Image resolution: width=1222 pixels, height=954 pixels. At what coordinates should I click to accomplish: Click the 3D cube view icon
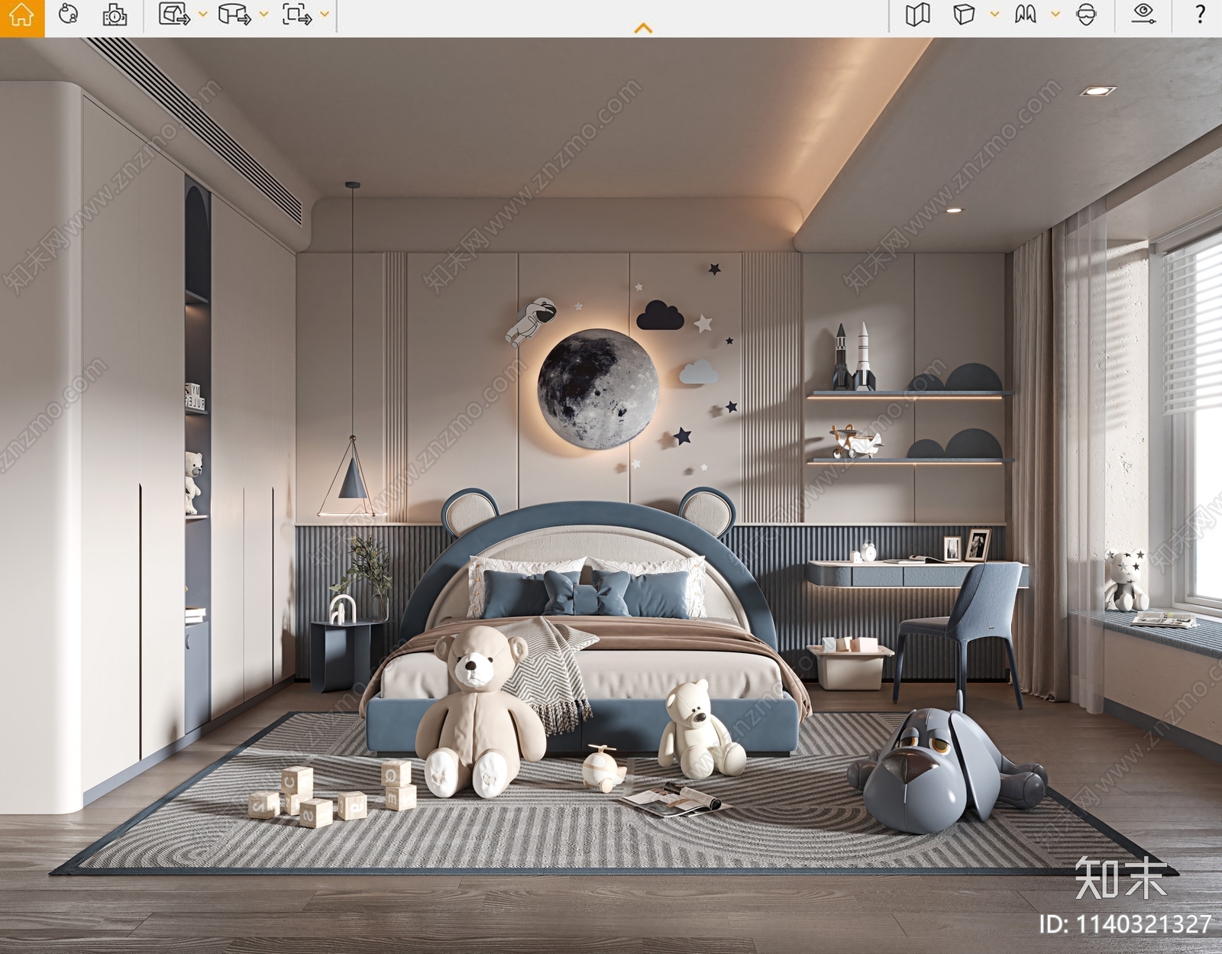(964, 14)
